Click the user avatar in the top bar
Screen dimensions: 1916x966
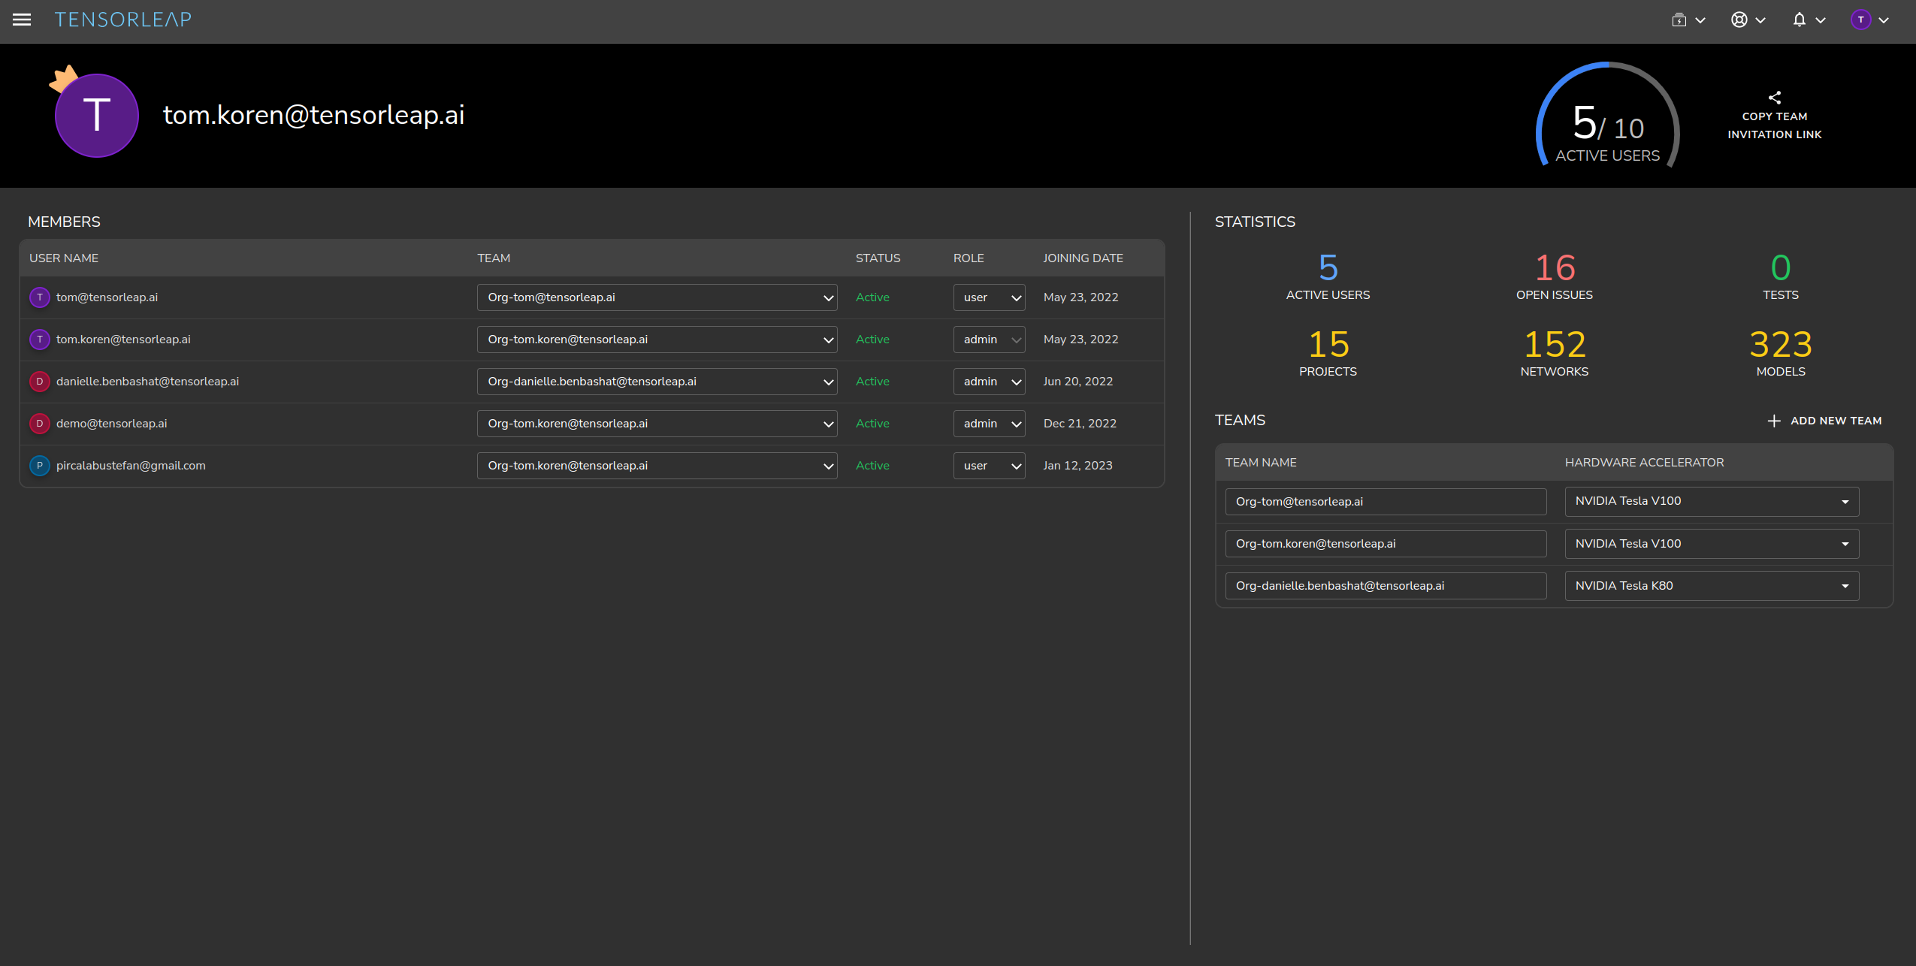coord(1860,20)
